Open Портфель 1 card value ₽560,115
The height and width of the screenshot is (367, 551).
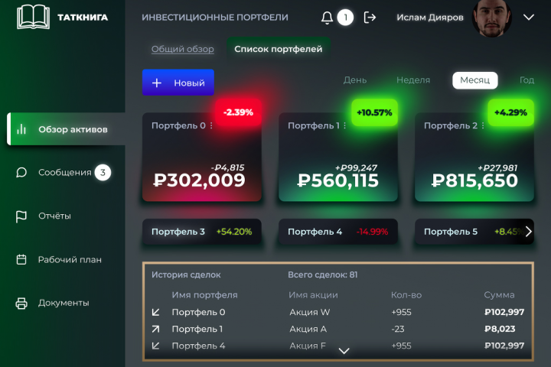coord(338,180)
